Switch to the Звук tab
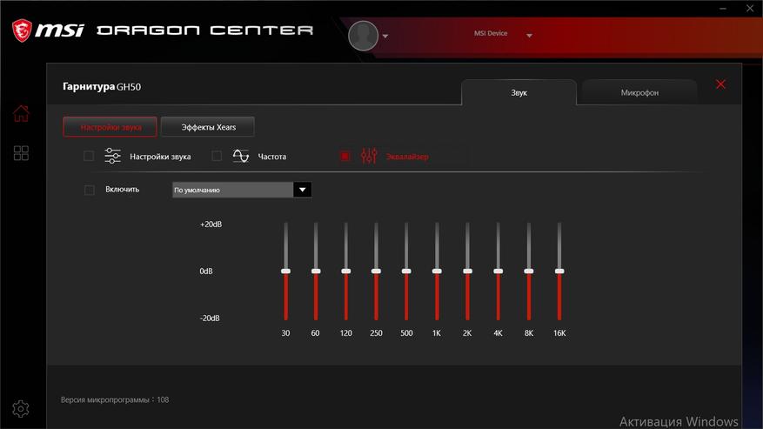The image size is (763, 429). pyautogui.click(x=519, y=92)
